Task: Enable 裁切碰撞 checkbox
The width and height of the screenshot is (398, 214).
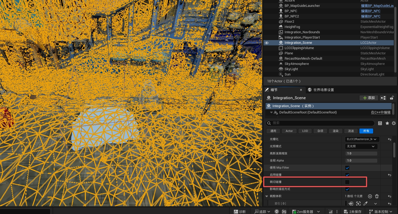Action: tap(347, 182)
